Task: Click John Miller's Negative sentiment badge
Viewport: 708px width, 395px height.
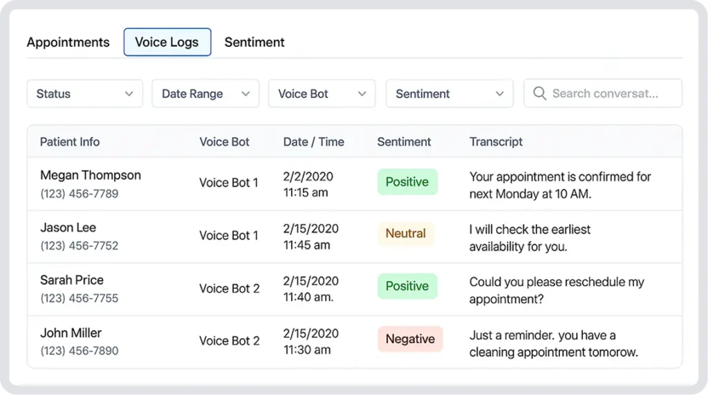Action: (409, 339)
